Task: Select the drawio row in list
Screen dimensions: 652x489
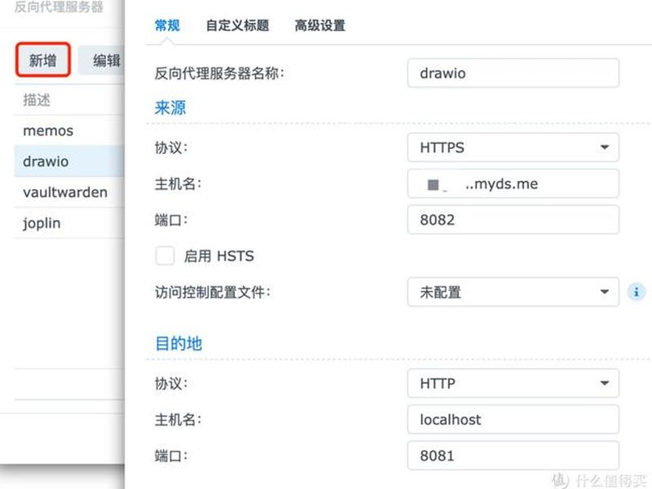Action: [x=69, y=161]
